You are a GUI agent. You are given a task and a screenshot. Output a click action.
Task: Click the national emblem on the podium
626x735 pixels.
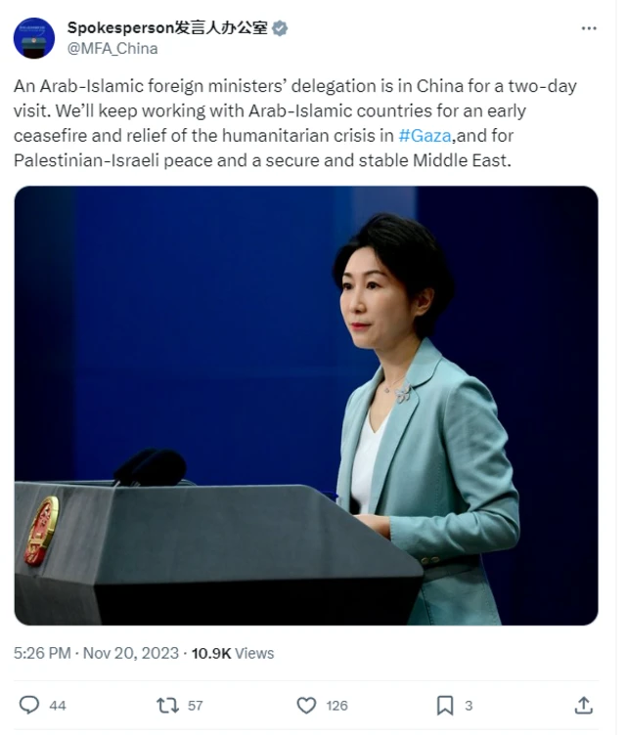point(41,531)
